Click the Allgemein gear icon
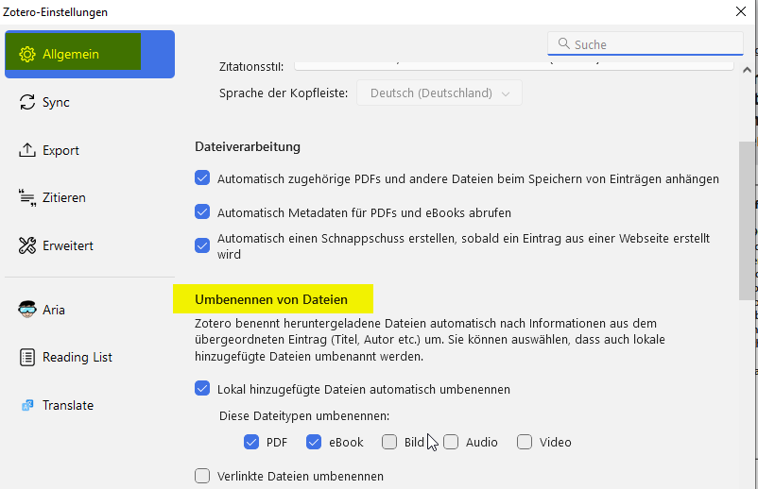Screen dimensions: 758x489 pyautogui.click(x=27, y=54)
